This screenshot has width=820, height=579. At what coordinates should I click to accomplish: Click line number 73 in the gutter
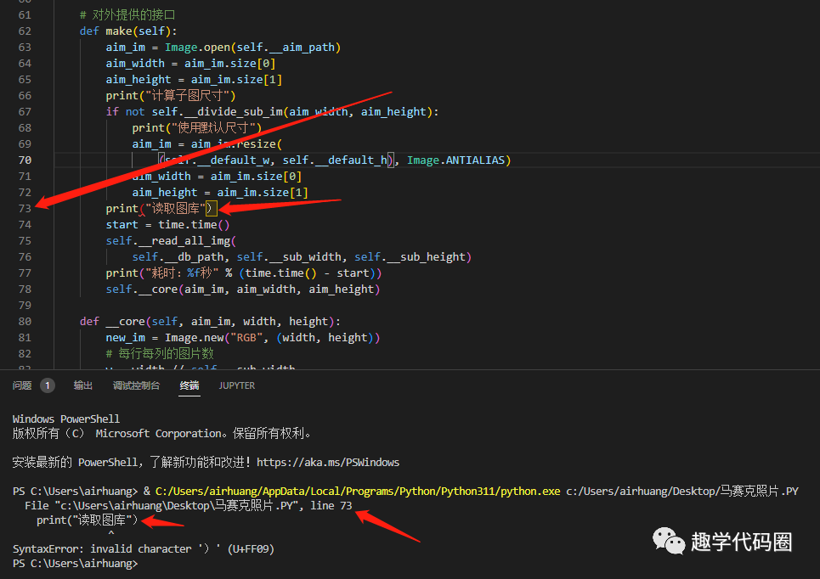pos(25,208)
